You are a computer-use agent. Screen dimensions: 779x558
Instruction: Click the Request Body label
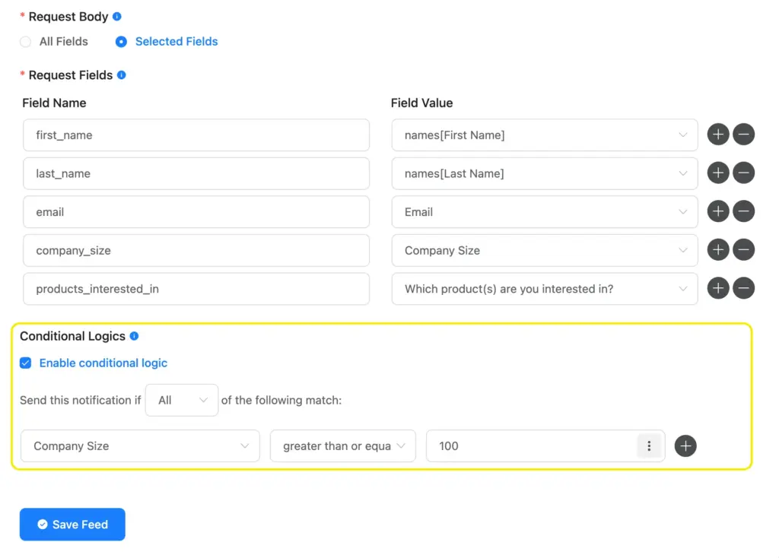pos(68,17)
